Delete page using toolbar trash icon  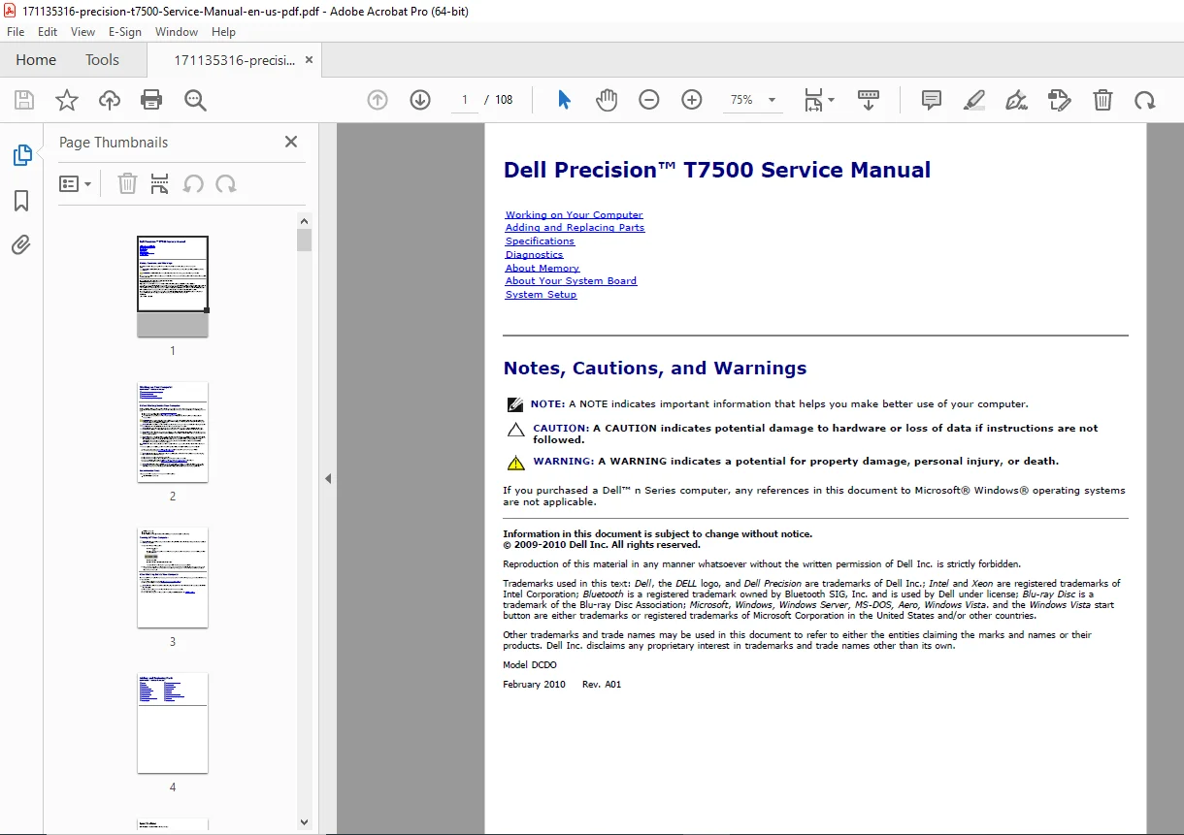pyautogui.click(x=1102, y=100)
